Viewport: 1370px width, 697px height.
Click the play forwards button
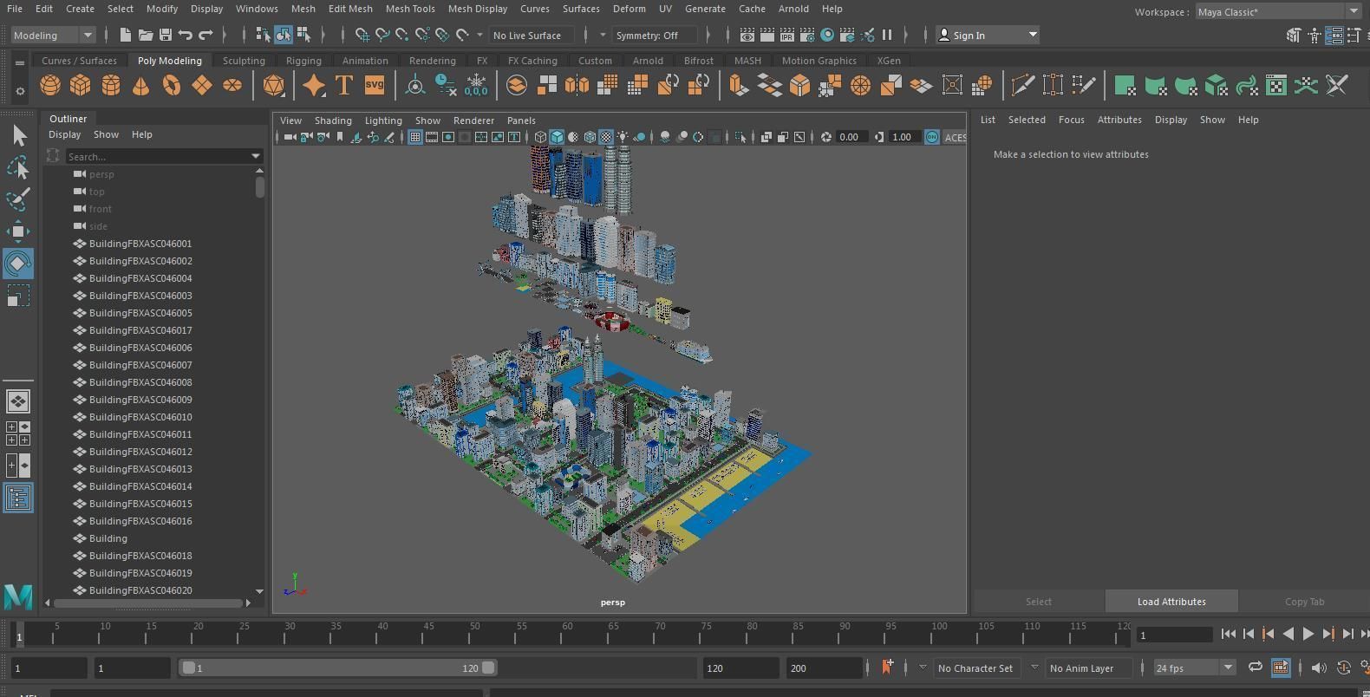pos(1308,634)
